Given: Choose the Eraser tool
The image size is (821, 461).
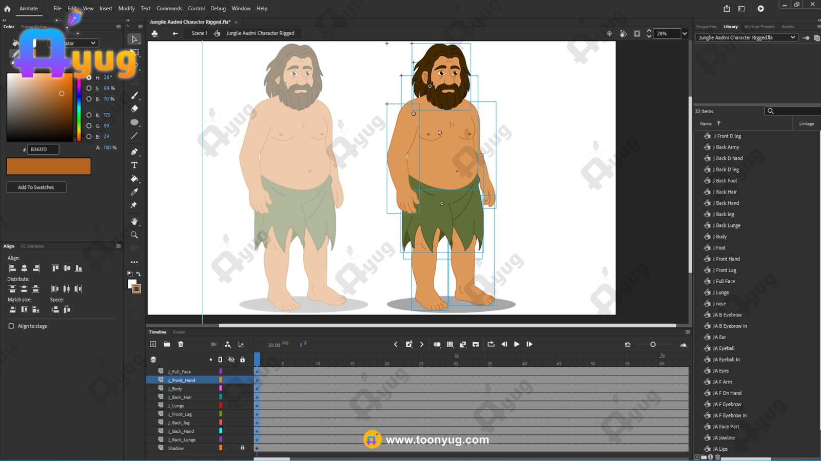Looking at the screenshot, I should (134, 109).
